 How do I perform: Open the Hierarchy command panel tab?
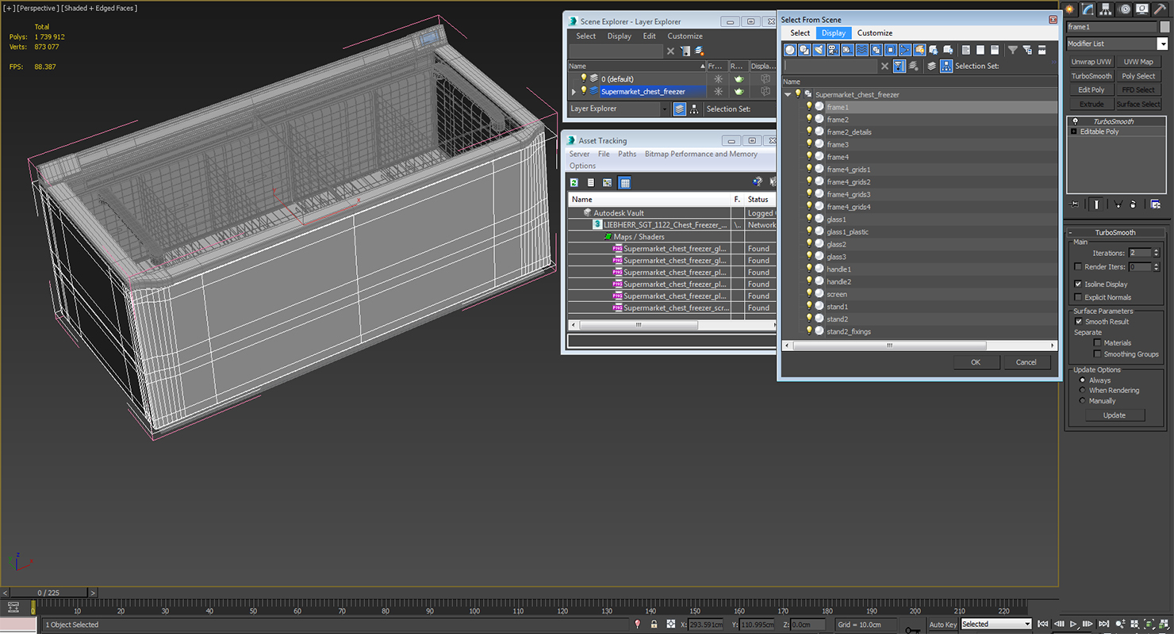pos(1107,10)
